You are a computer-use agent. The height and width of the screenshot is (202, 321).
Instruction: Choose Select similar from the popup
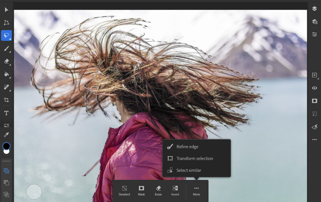(x=196, y=170)
